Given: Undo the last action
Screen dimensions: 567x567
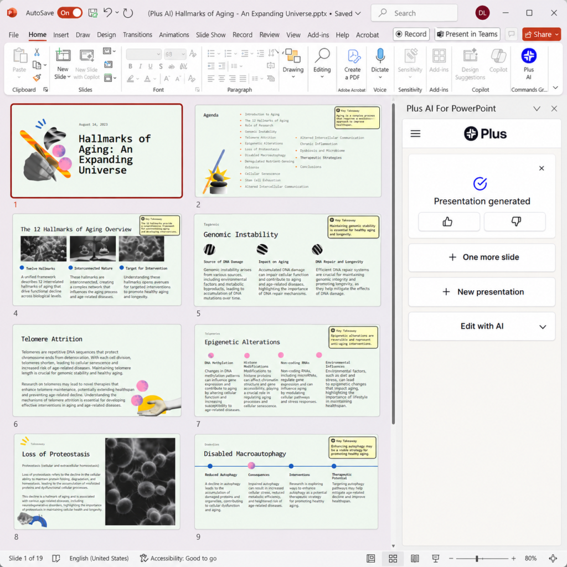Looking at the screenshot, I should click(107, 13).
